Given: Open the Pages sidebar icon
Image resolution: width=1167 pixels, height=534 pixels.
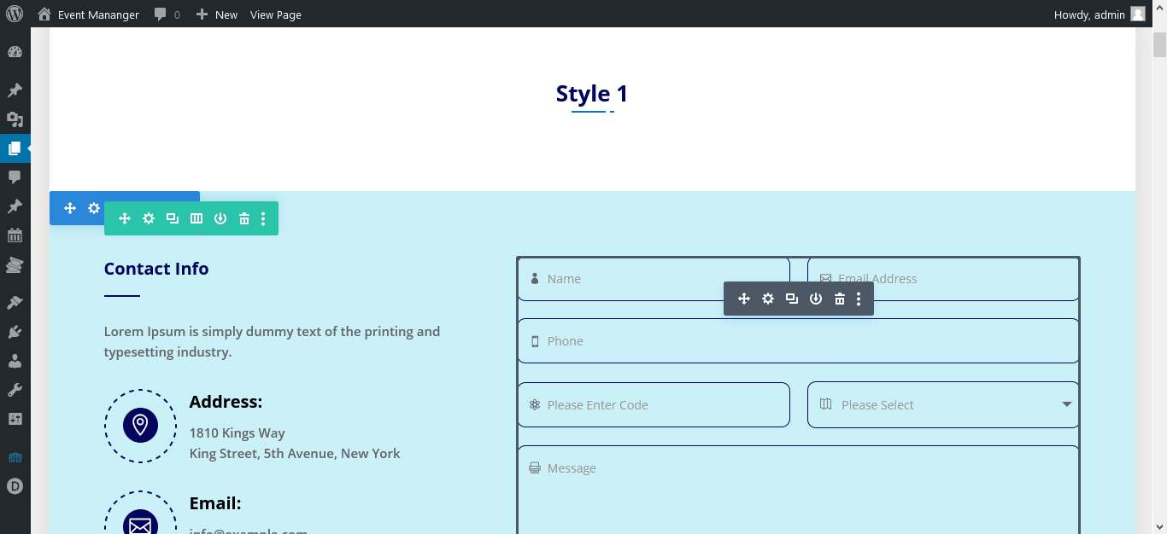Looking at the screenshot, I should coord(15,148).
